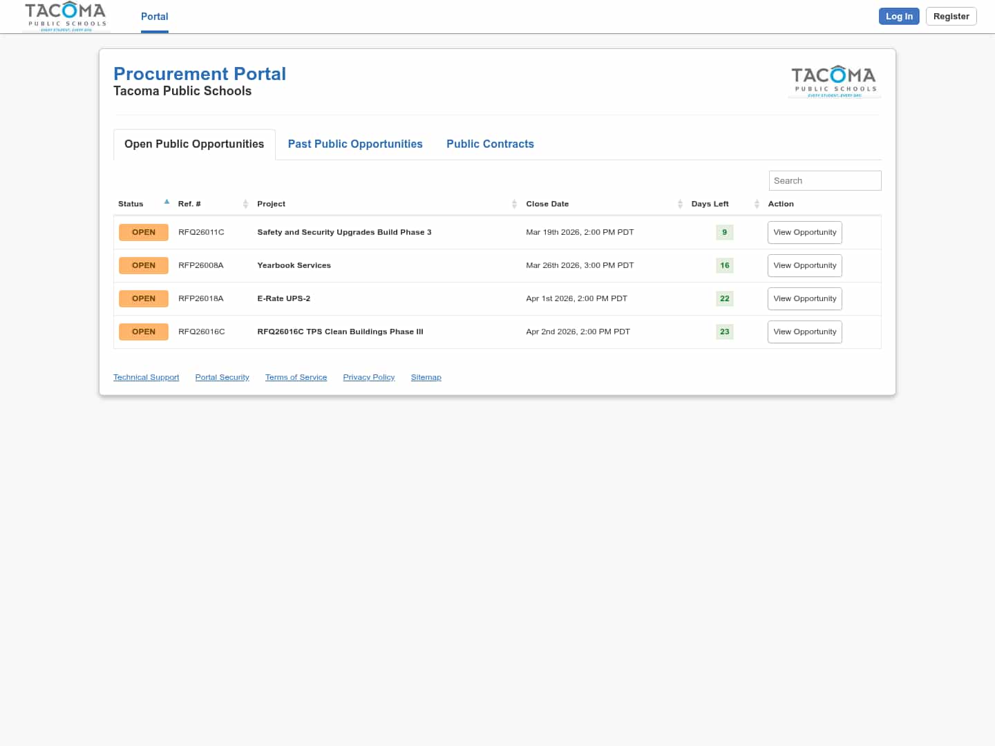This screenshot has height=746, width=995.
Task: Open the Portal navigation item
Action: 155,17
